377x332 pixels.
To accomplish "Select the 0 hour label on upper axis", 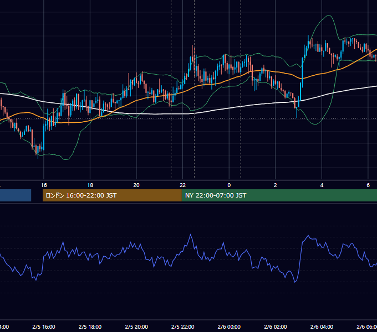I will click(229, 185).
